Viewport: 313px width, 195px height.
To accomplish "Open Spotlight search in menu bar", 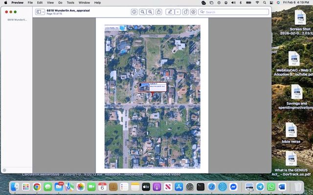I will click(x=265, y=2).
